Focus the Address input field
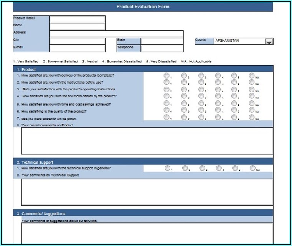 (x=116, y=34)
